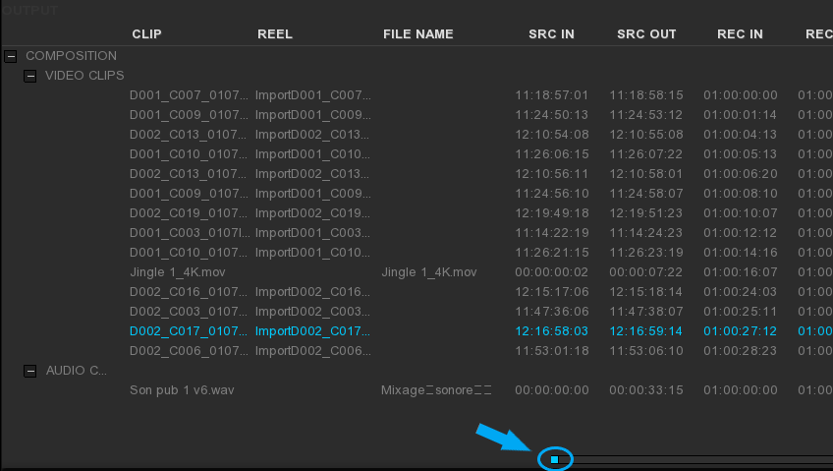Click the REC IN column header
Viewport: 833px width, 471px height.
pyautogui.click(x=740, y=34)
